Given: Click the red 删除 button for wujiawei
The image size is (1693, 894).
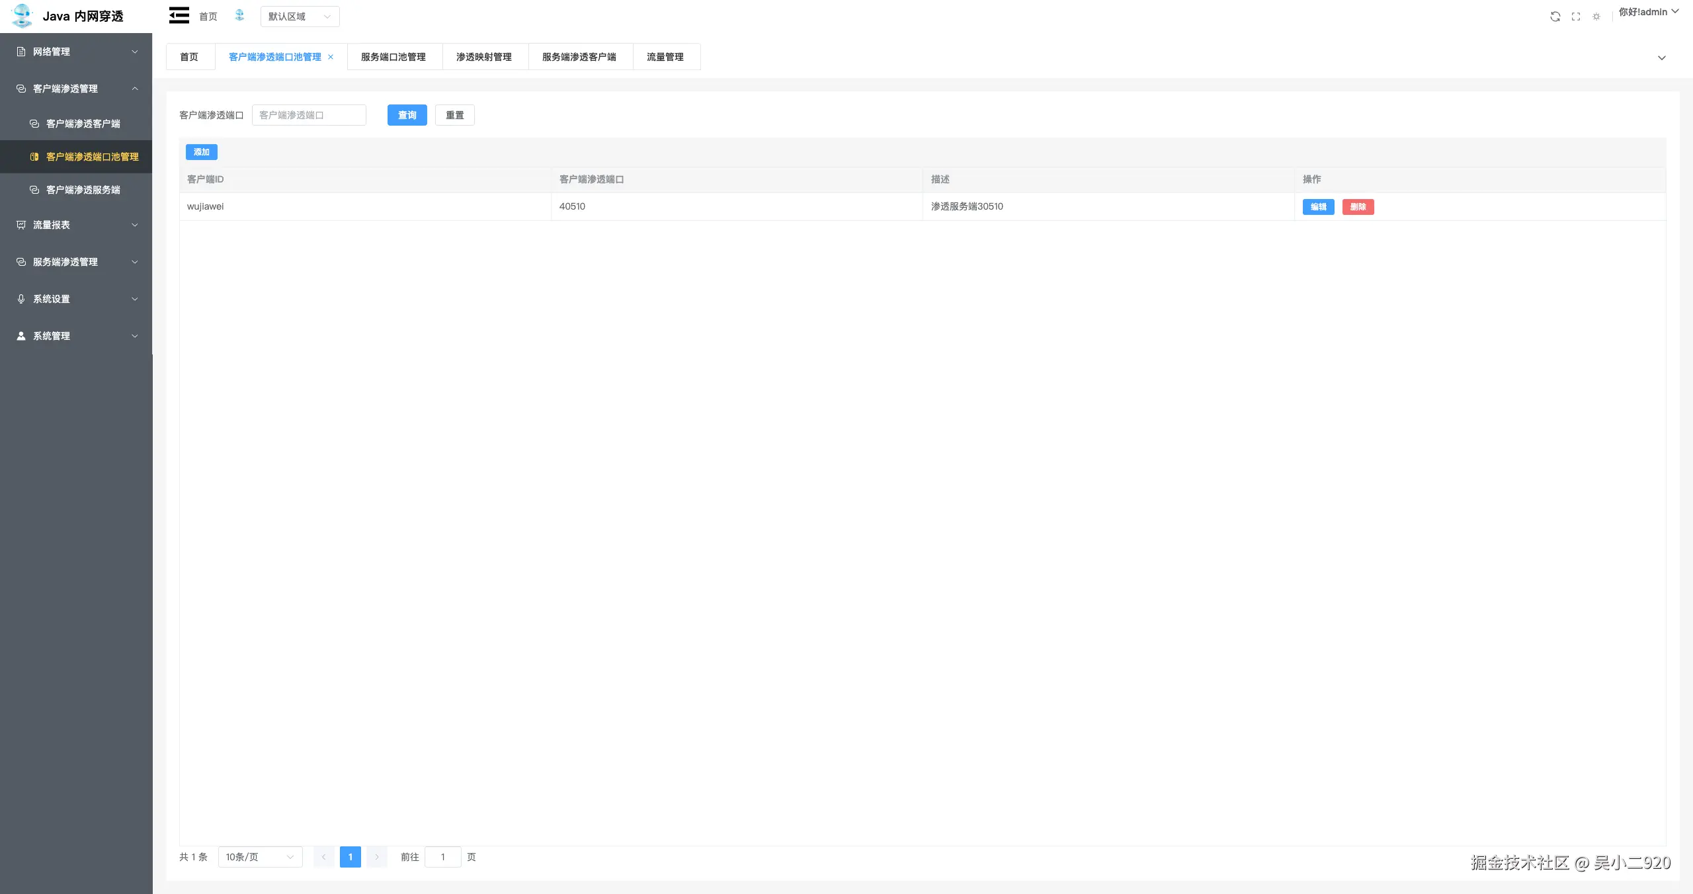Looking at the screenshot, I should click(1358, 207).
